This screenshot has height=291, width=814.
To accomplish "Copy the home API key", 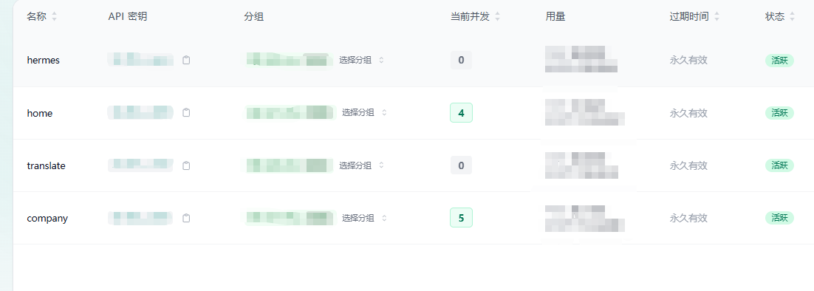I will click(x=186, y=112).
